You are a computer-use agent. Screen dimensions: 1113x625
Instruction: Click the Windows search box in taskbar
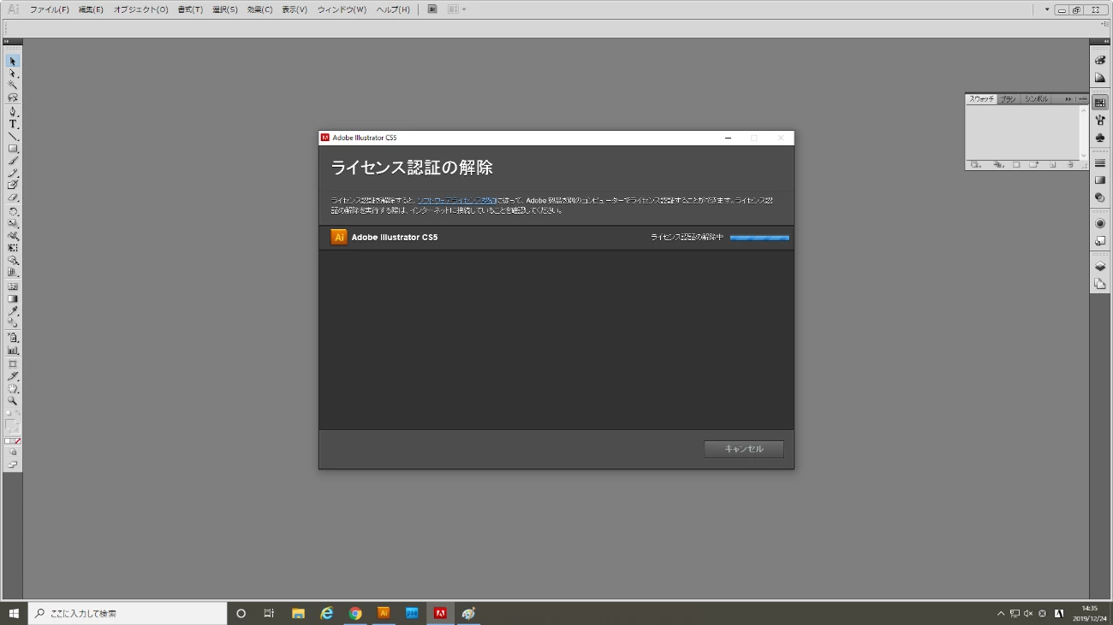(128, 613)
